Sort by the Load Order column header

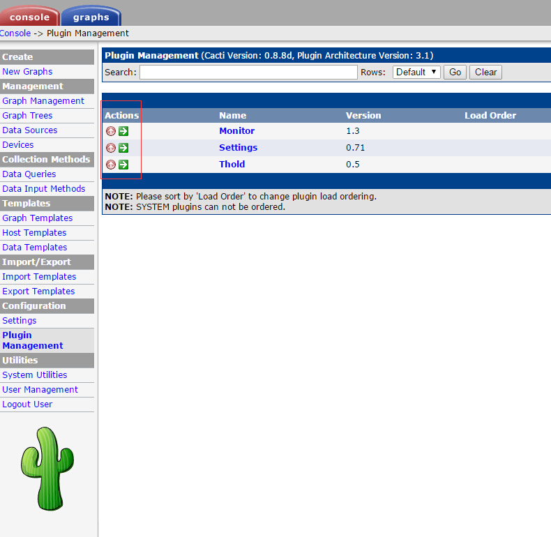click(490, 115)
